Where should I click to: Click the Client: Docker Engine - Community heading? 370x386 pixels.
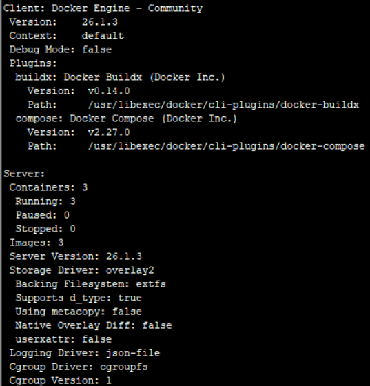click(103, 8)
